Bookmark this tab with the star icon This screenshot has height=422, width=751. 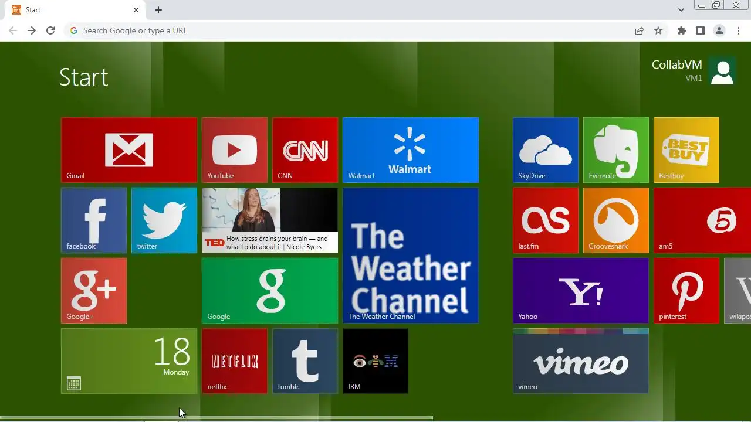pos(658,30)
